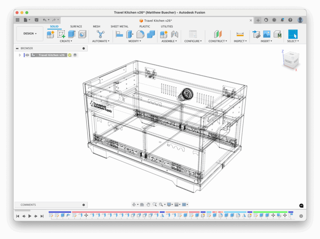
Task: Select the Create Sketch tool
Action: pyautogui.click(x=61, y=34)
